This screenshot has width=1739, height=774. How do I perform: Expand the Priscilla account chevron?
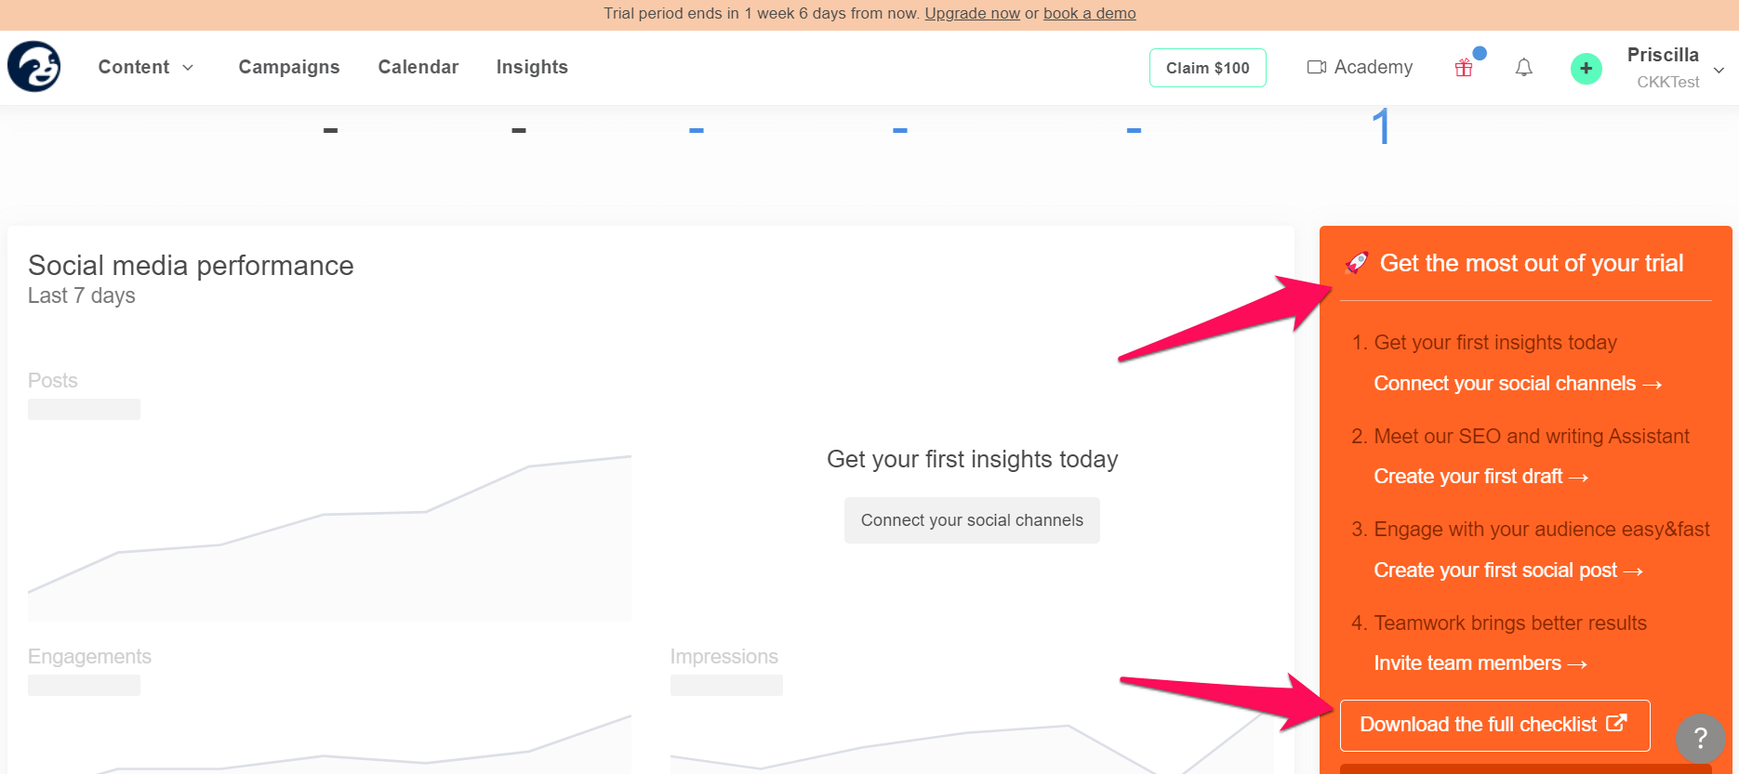coord(1719,70)
